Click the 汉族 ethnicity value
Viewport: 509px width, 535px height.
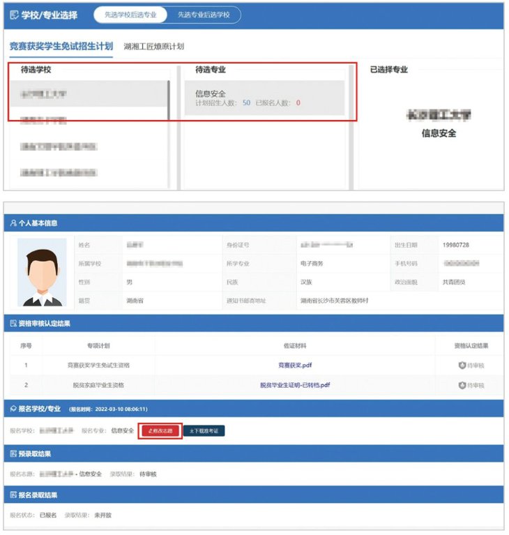[x=306, y=282]
